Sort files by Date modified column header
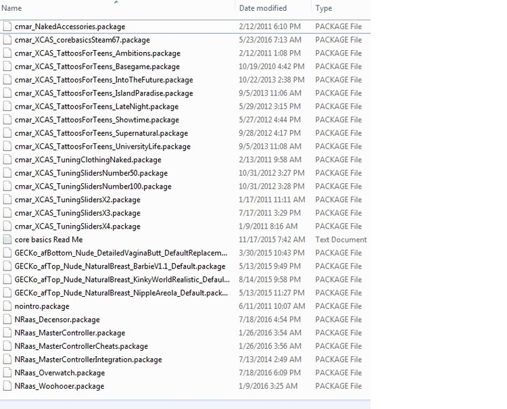The image size is (507, 409). coord(263,8)
